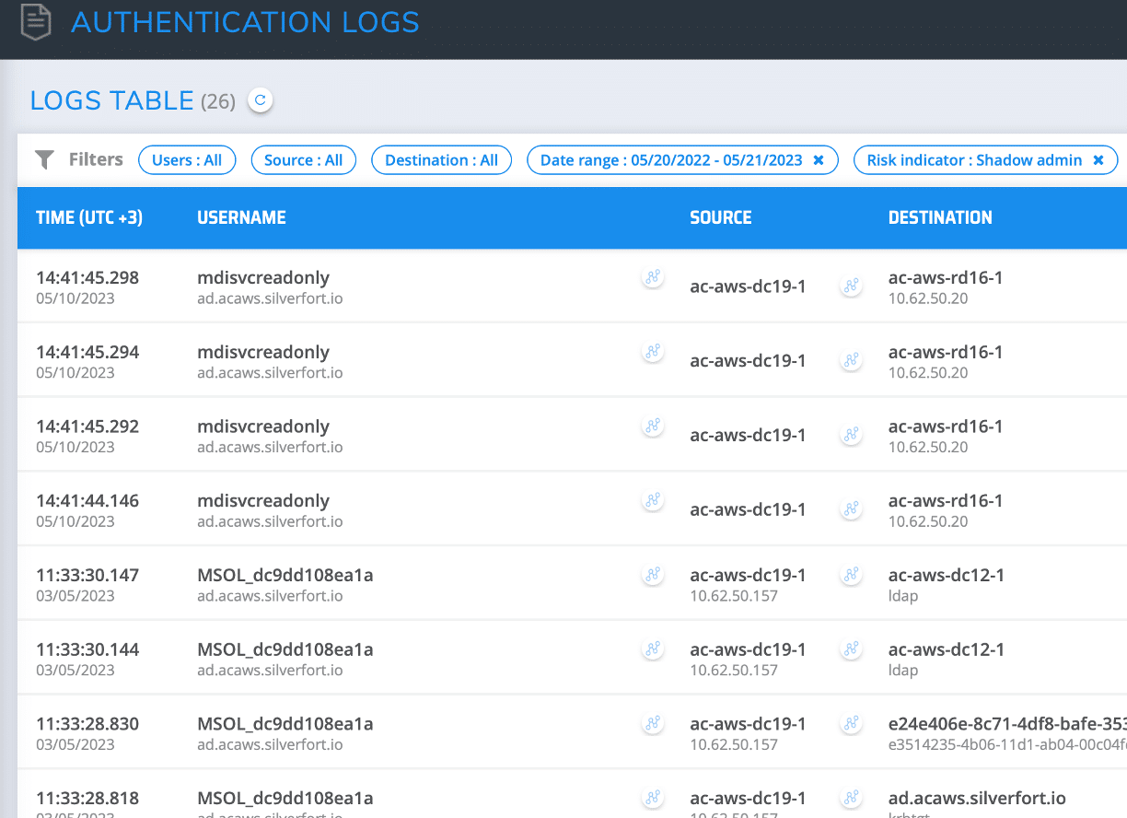This screenshot has width=1127, height=818.
Task: Sort the table by TIME column
Action: (88, 217)
